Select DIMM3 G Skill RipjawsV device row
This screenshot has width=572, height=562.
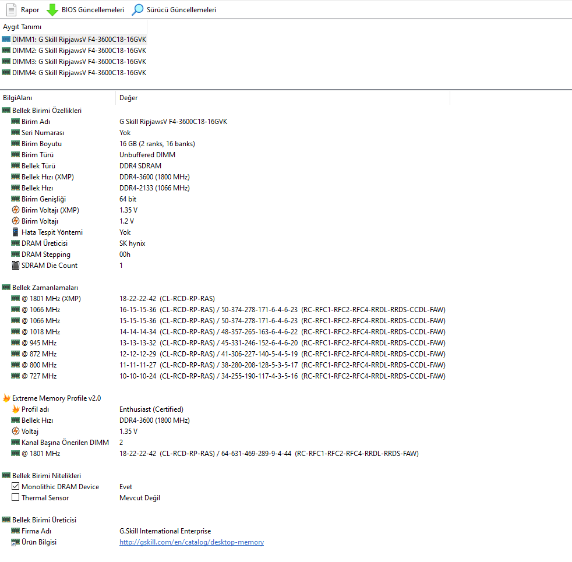74,62
